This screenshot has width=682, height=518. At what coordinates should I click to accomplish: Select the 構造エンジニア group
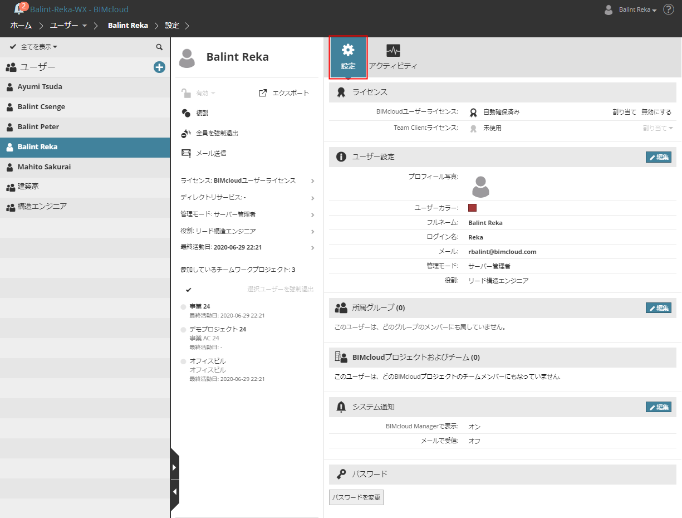(85, 207)
